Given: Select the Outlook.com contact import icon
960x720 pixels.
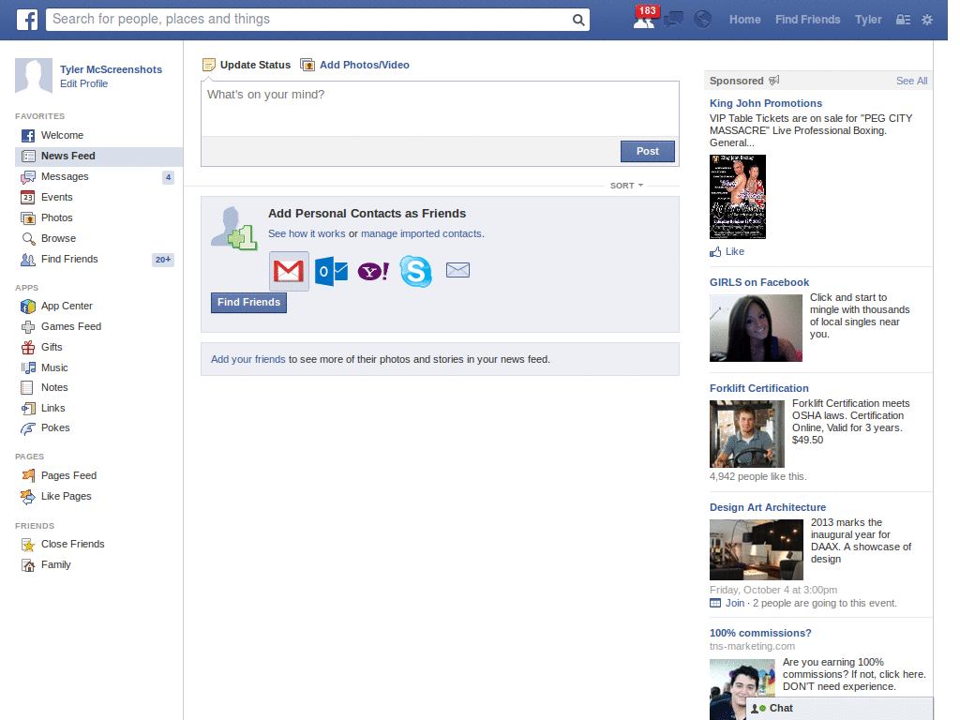Looking at the screenshot, I should pos(330,270).
